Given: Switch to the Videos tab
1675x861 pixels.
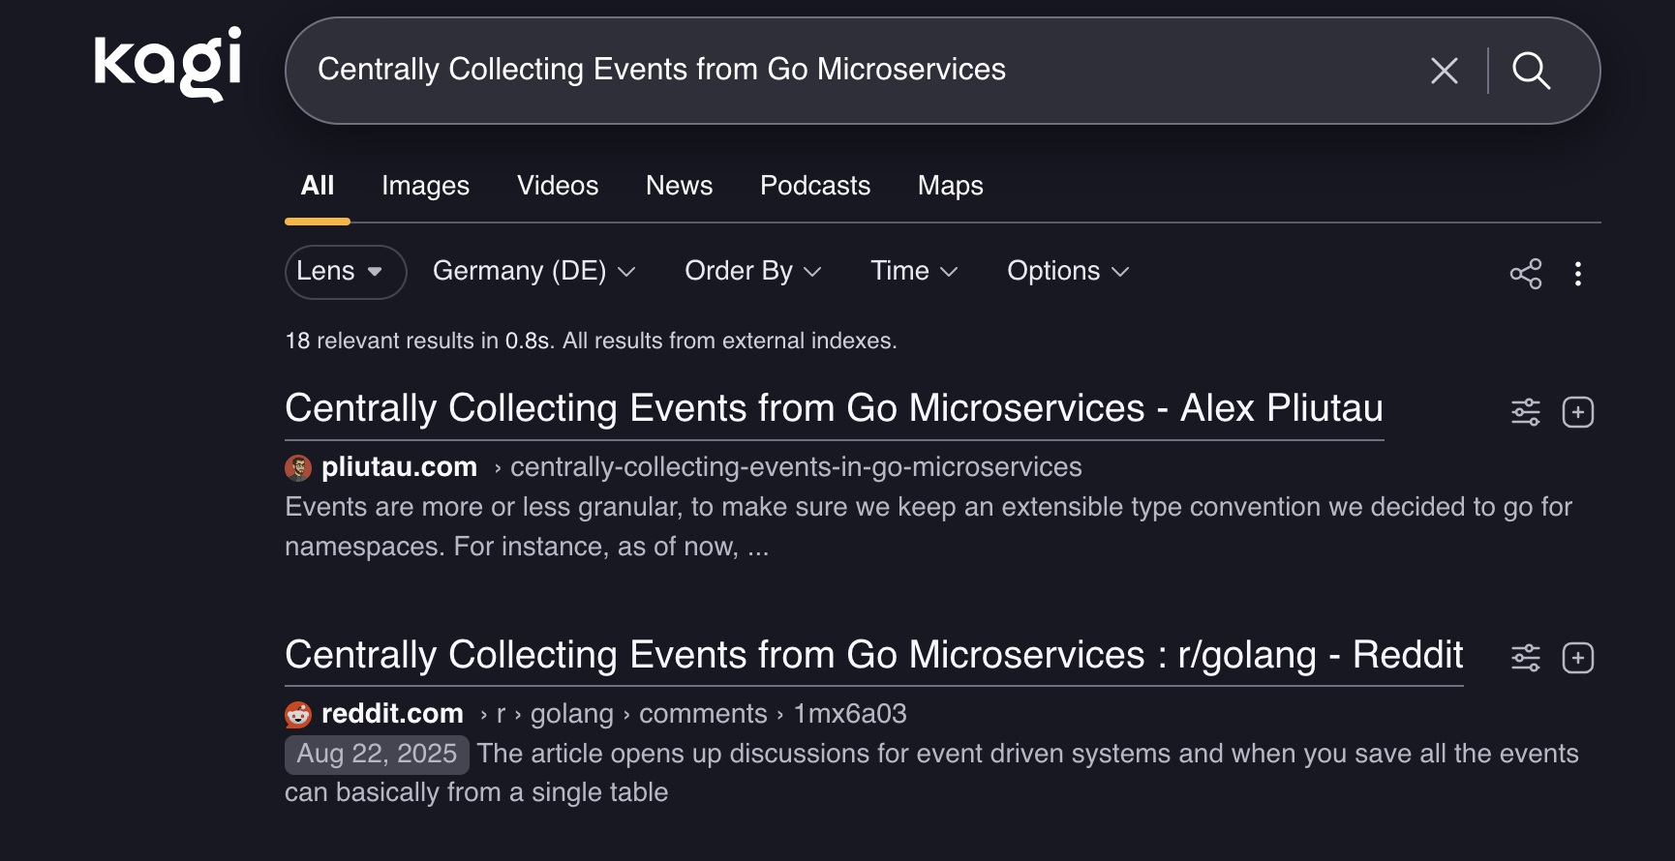Looking at the screenshot, I should click(558, 186).
